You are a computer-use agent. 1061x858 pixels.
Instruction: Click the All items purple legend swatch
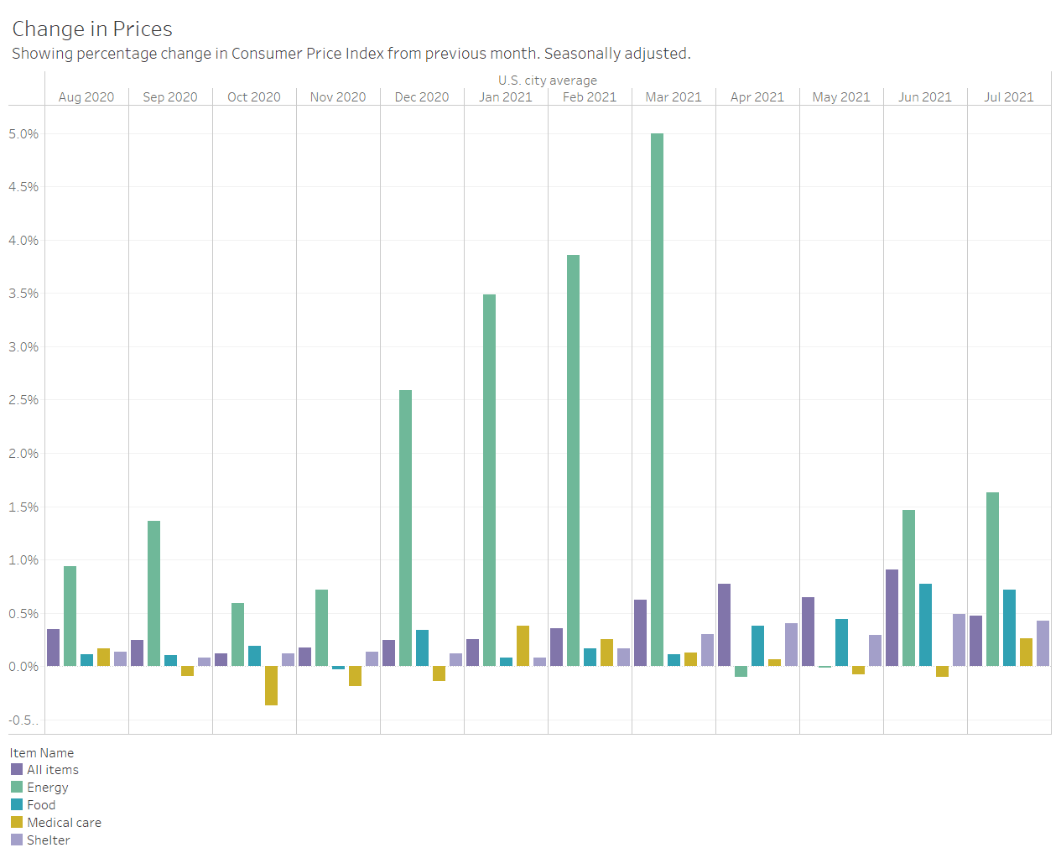17,769
